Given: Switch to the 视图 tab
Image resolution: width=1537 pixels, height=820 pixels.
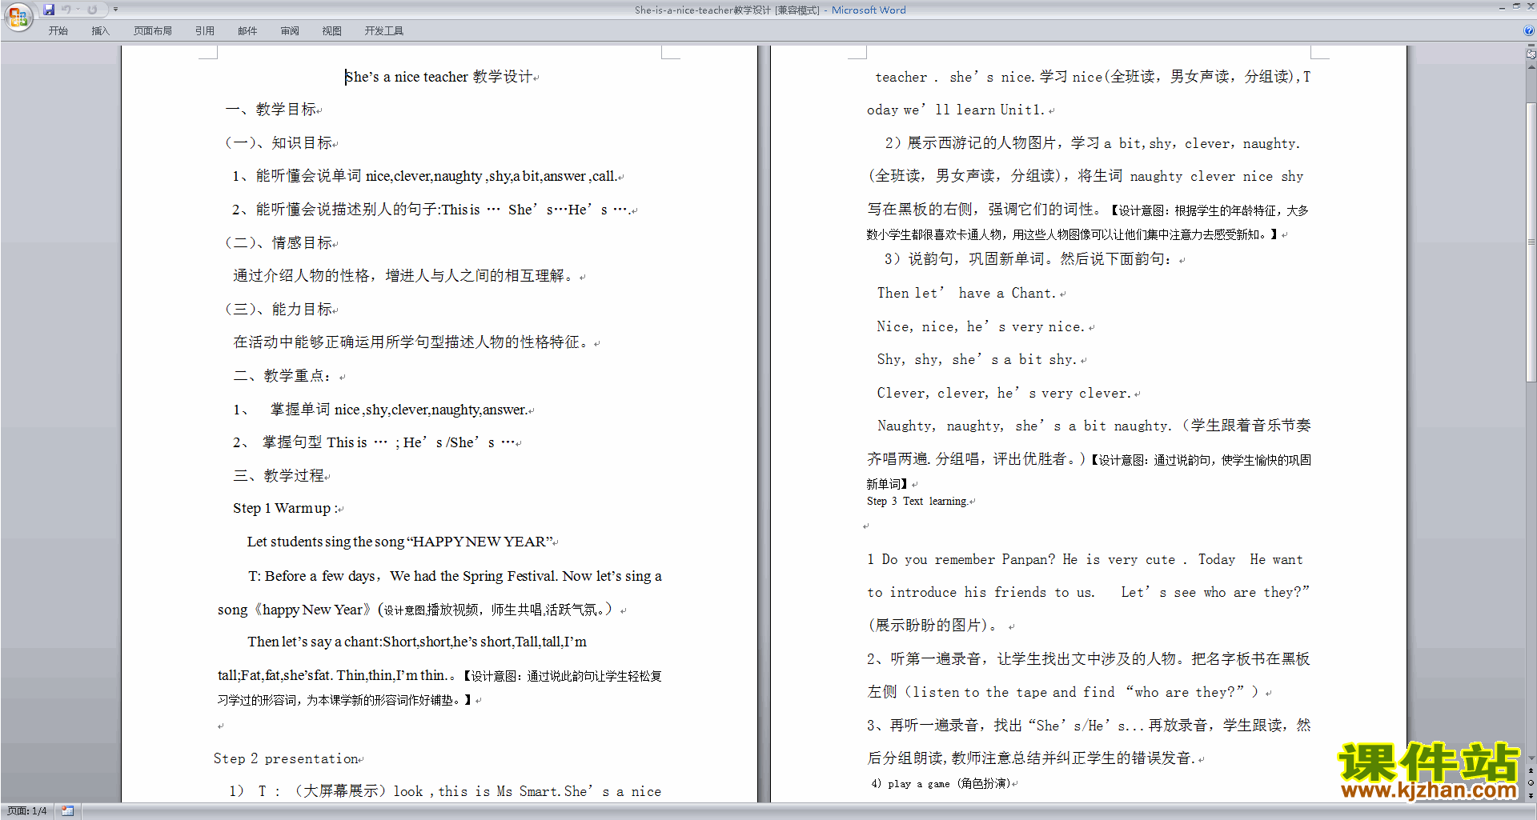Looking at the screenshot, I should coord(331,30).
